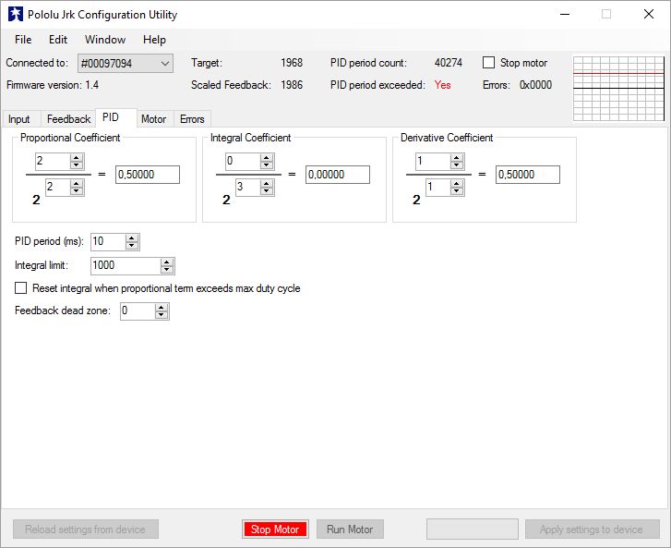671x548 pixels.
Task: Increase the Feedback dead zone value
Action: (162, 308)
